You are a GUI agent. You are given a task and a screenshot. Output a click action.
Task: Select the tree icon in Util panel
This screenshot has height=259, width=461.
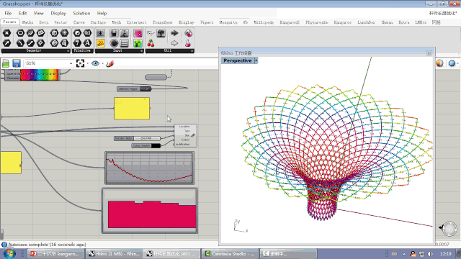[x=161, y=33]
